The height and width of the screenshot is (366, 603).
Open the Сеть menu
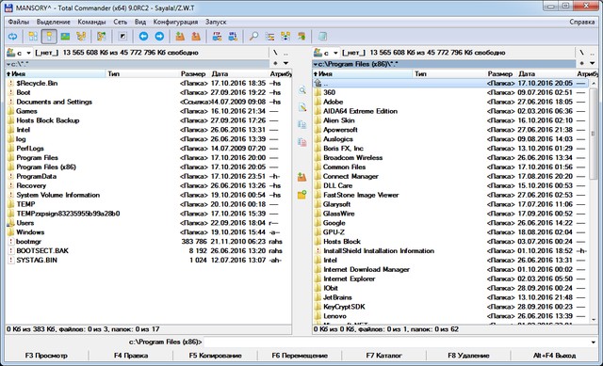click(121, 22)
